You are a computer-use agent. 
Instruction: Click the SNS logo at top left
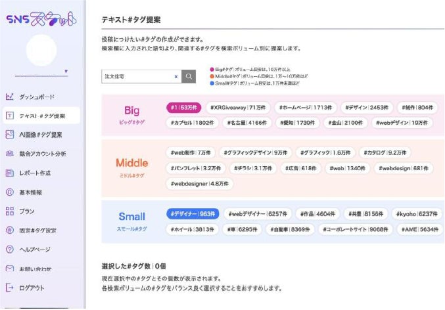[x=41, y=19]
